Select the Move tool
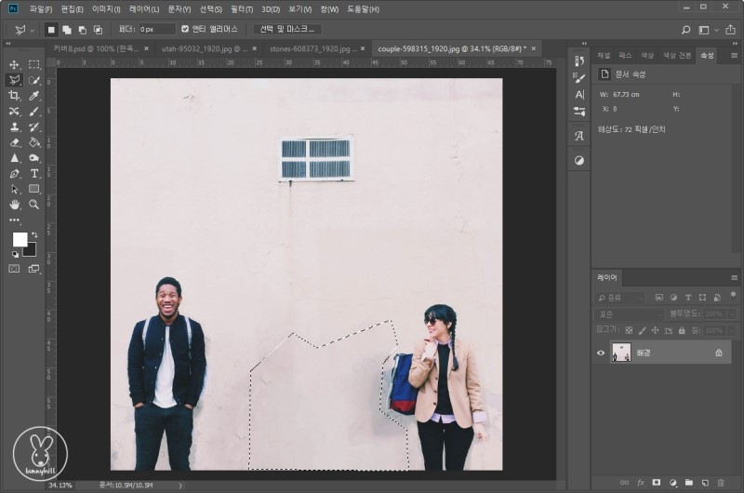The image size is (744, 493). tap(14, 65)
